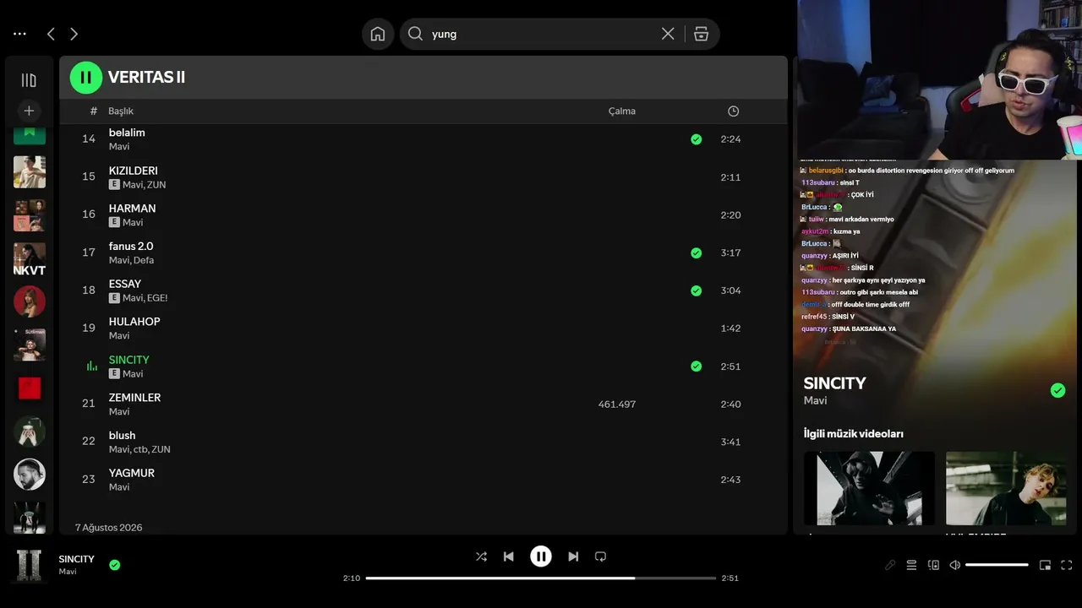
Task: Toggle the saved checkmark on ESSAY
Action: point(696,290)
